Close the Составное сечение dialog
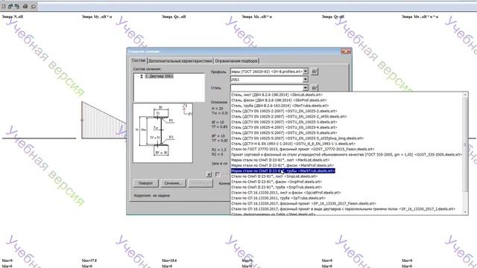The image size is (477, 268). 346,51
